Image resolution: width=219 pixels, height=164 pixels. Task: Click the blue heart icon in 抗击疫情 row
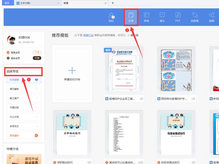[36, 80]
